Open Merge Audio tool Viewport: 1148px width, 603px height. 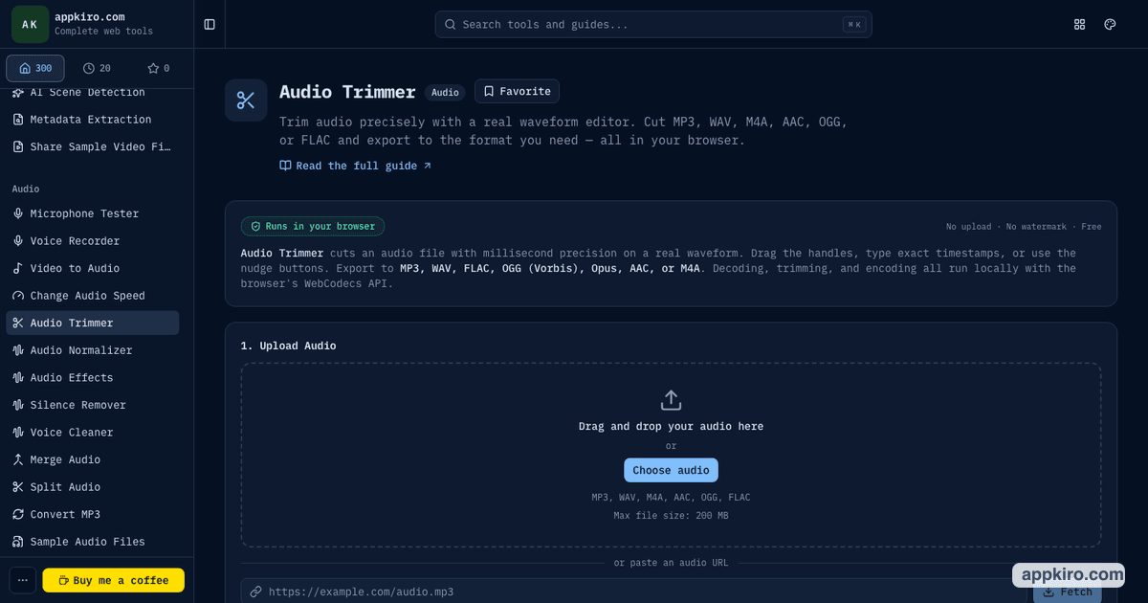coord(93,459)
